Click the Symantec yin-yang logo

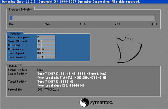point(84,102)
